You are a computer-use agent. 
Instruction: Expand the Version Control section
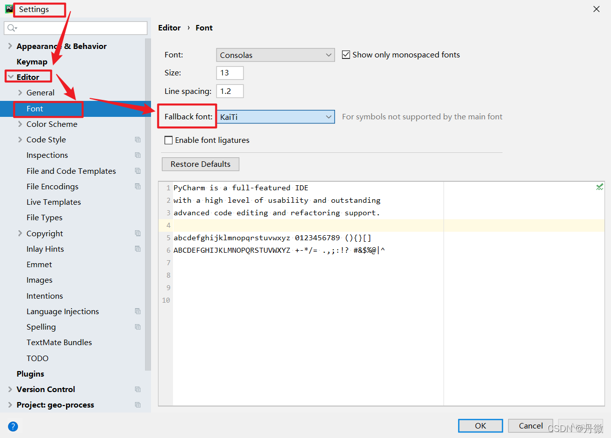click(x=10, y=389)
